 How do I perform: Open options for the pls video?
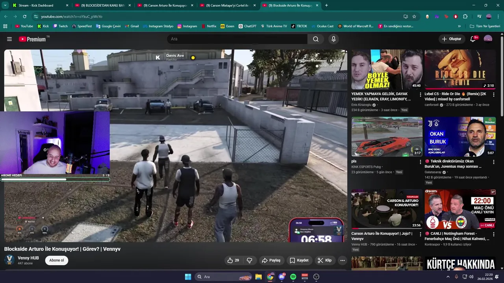[420, 162]
